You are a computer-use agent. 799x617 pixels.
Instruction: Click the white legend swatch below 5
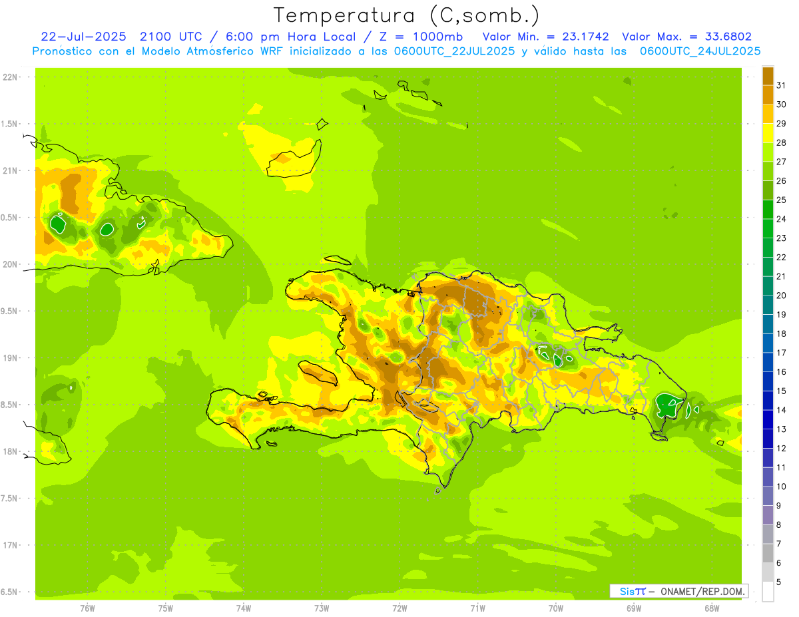click(768, 592)
